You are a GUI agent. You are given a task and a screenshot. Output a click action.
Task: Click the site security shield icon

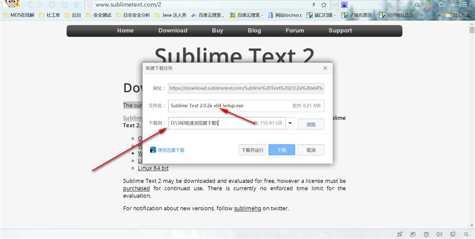[x=90, y=4]
